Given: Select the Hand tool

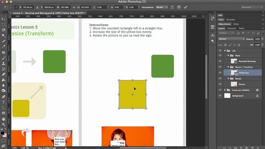Looking at the screenshot, I should [3, 119].
